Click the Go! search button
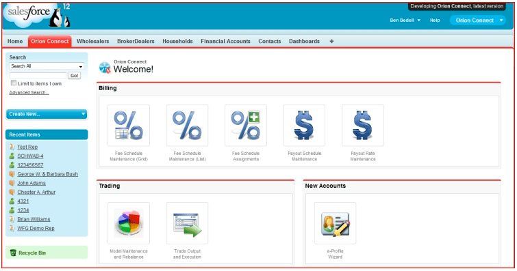This screenshot has height=271, width=517. [x=74, y=76]
